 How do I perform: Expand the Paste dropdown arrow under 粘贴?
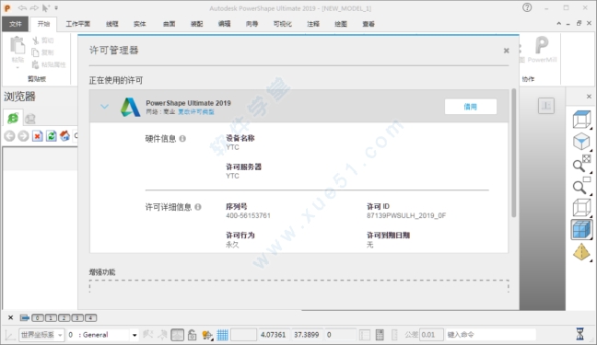point(18,68)
